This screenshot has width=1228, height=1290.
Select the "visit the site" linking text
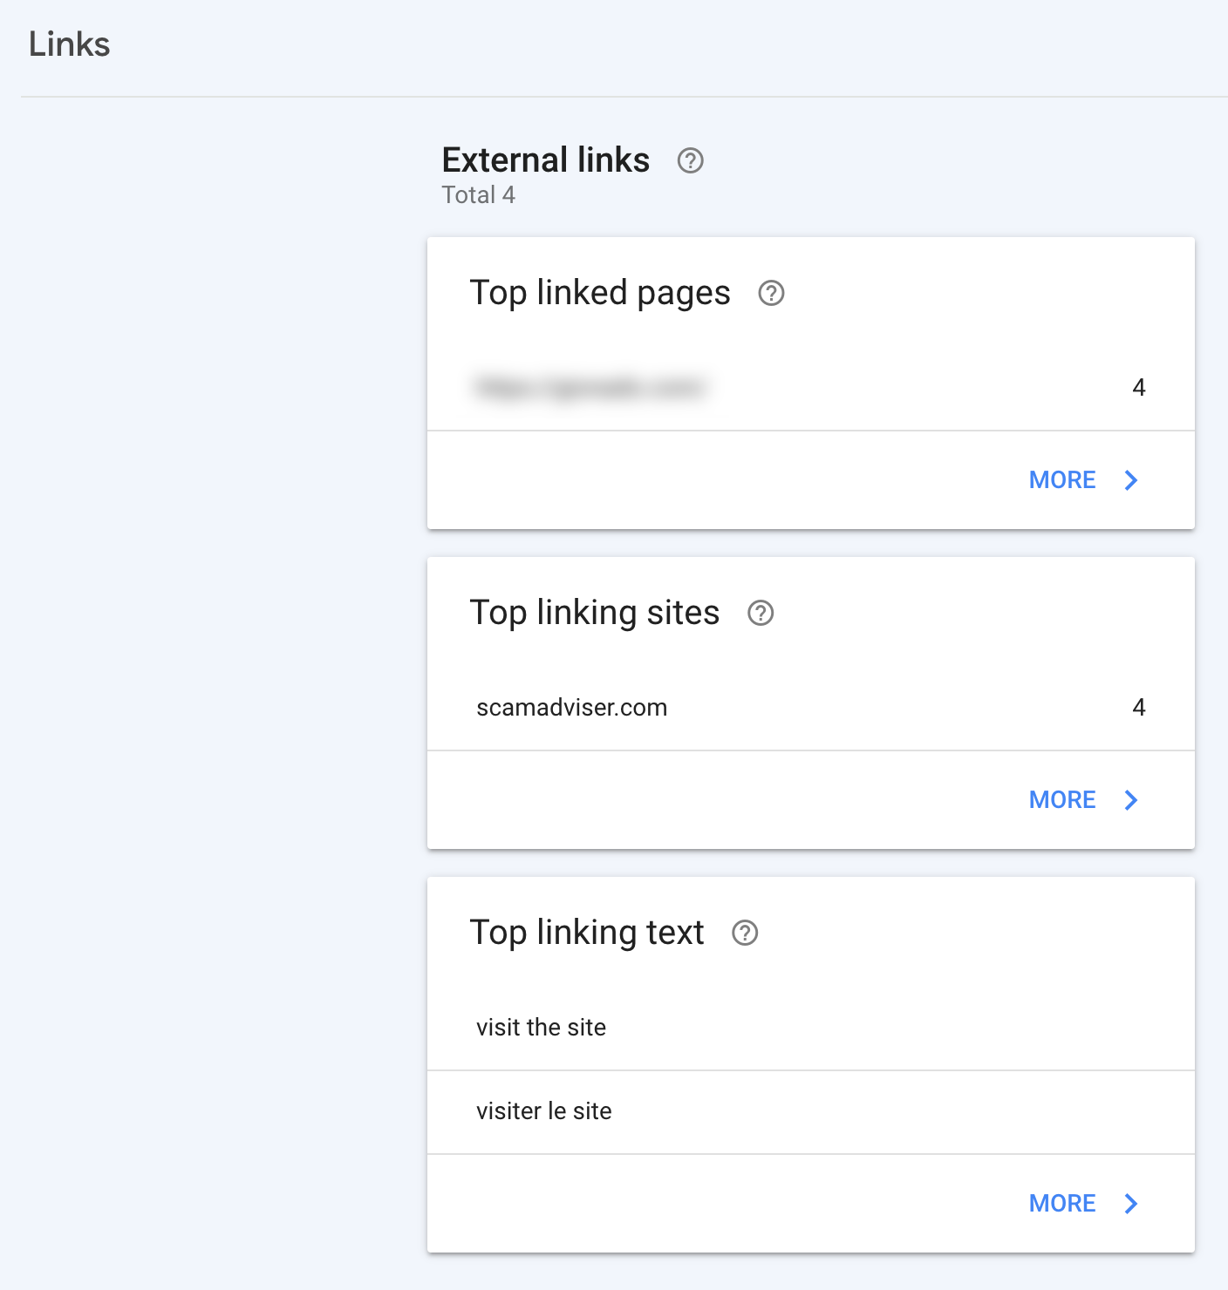pos(541,1028)
